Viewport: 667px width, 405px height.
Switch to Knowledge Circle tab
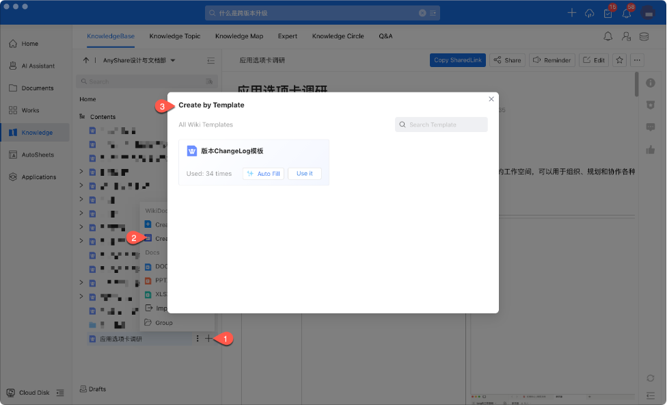click(338, 36)
